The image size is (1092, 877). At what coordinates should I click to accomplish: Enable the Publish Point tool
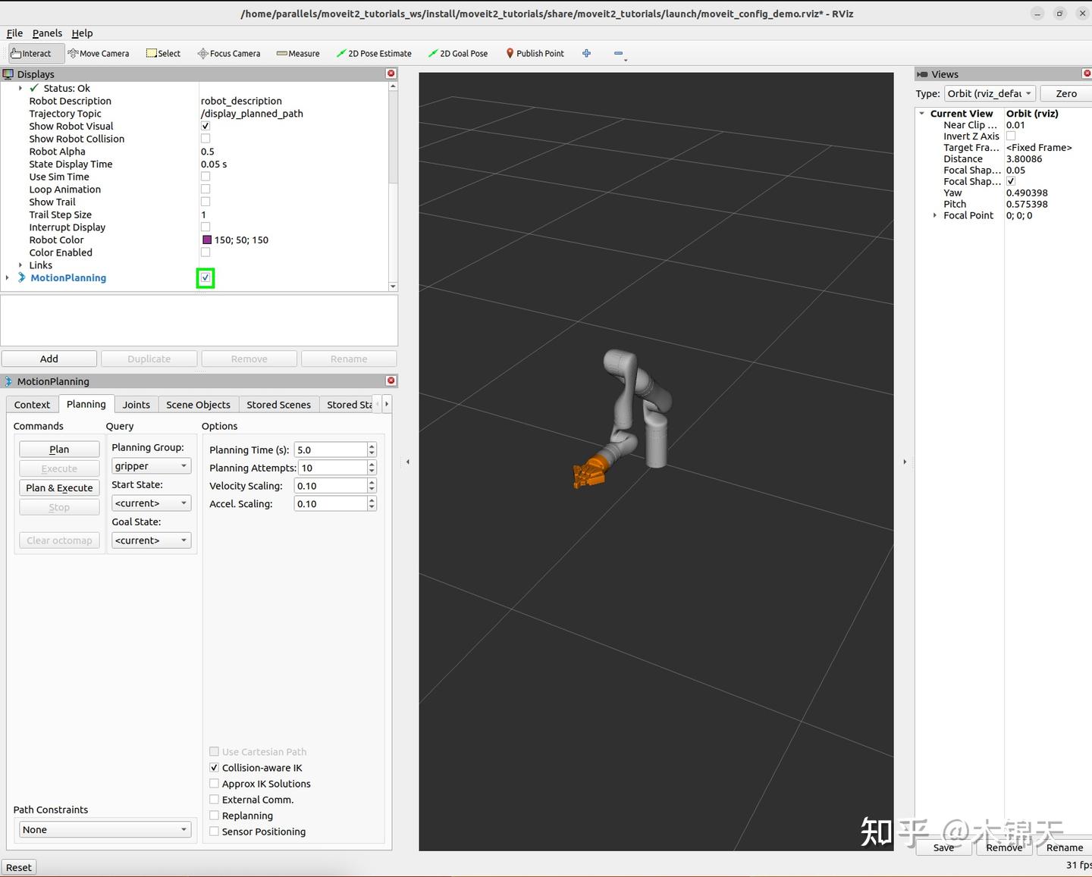point(535,53)
